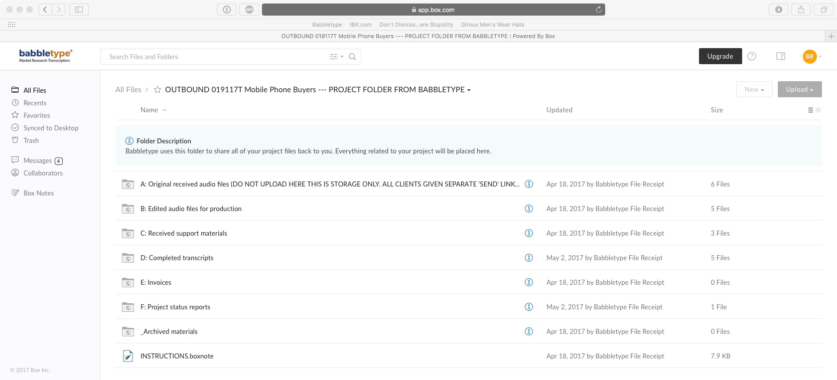
Task: Toggle the right details panel icon
Action: [781, 56]
